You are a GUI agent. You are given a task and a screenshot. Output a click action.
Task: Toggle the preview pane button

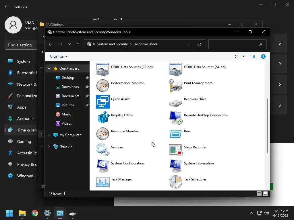(253, 56)
